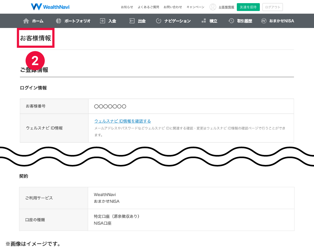
Task: Click the 友達を招待 button
Action: [248, 7]
